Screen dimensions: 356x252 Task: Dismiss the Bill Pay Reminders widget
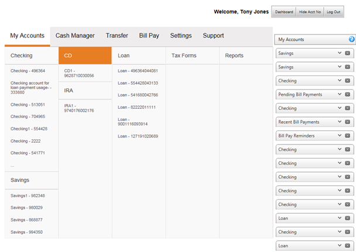pos(347,136)
